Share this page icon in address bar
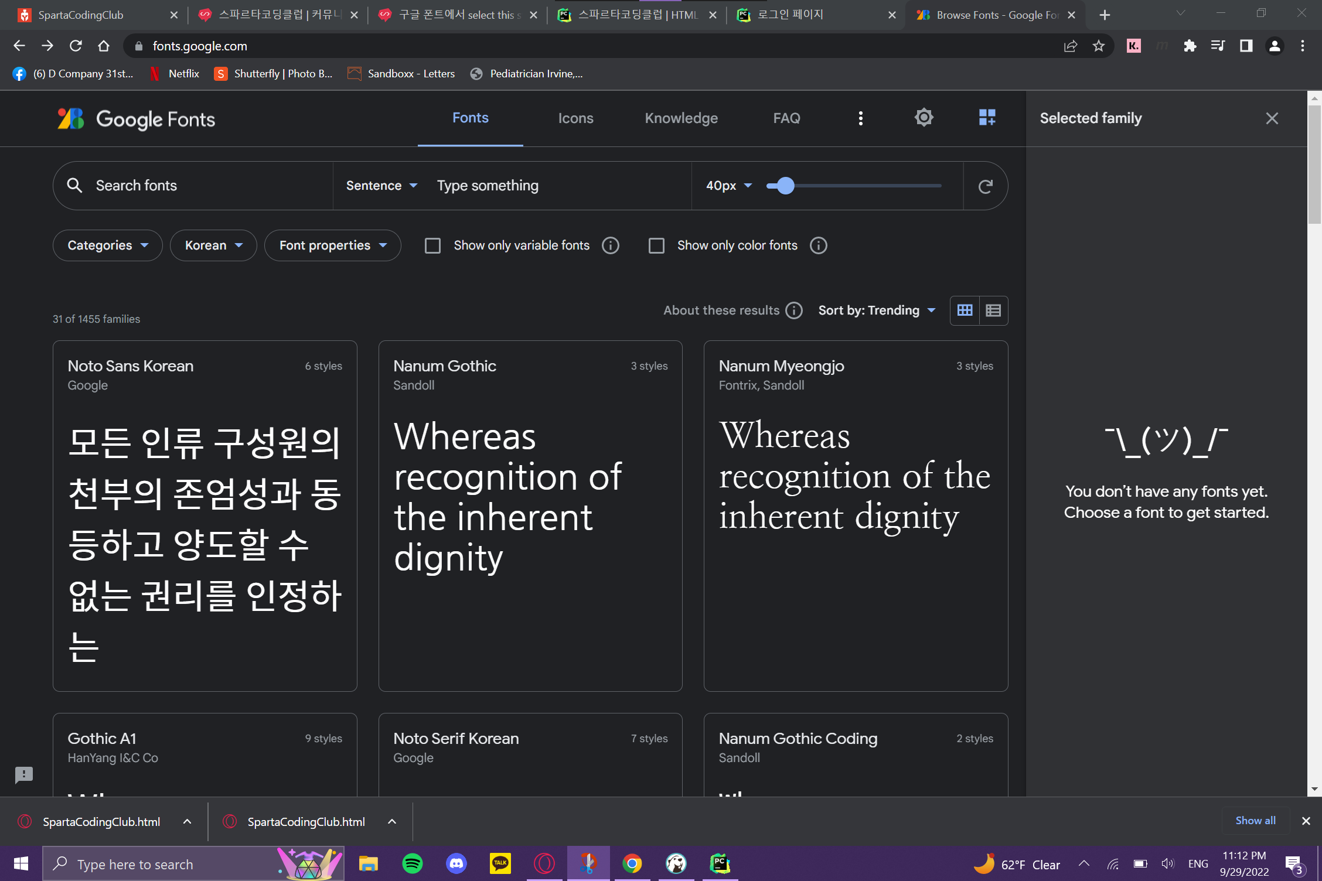This screenshot has width=1322, height=881. [x=1071, y=46]
